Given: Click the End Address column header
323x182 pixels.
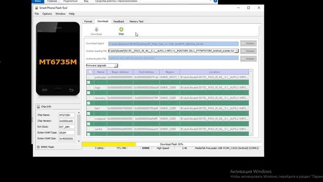Looking at the screenshot, I should [146, 72].
